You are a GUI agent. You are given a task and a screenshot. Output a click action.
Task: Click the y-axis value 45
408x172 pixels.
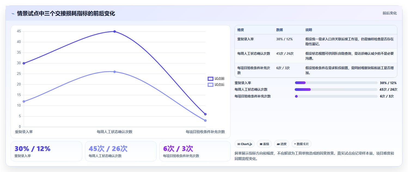tap(19, 31)
